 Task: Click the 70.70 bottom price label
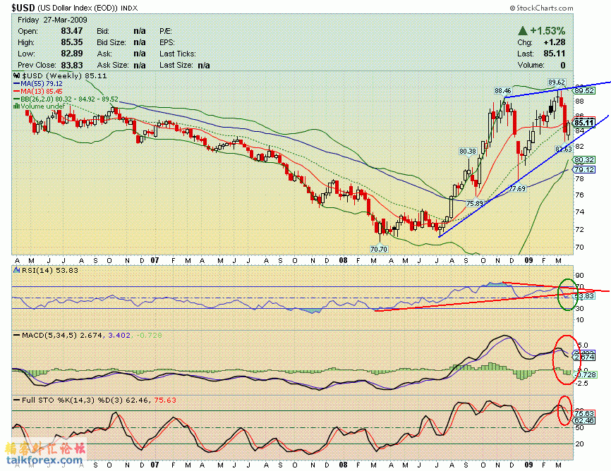[379, 249]
